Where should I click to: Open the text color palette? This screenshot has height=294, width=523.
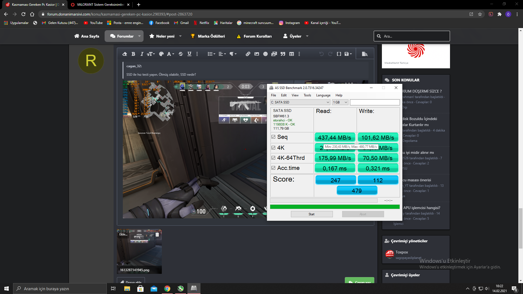coord(161,54)
